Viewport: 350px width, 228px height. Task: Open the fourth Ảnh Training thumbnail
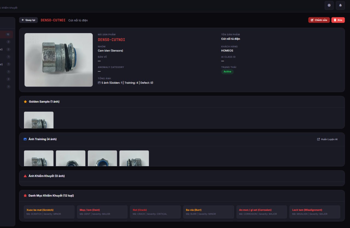coord(134,158)
